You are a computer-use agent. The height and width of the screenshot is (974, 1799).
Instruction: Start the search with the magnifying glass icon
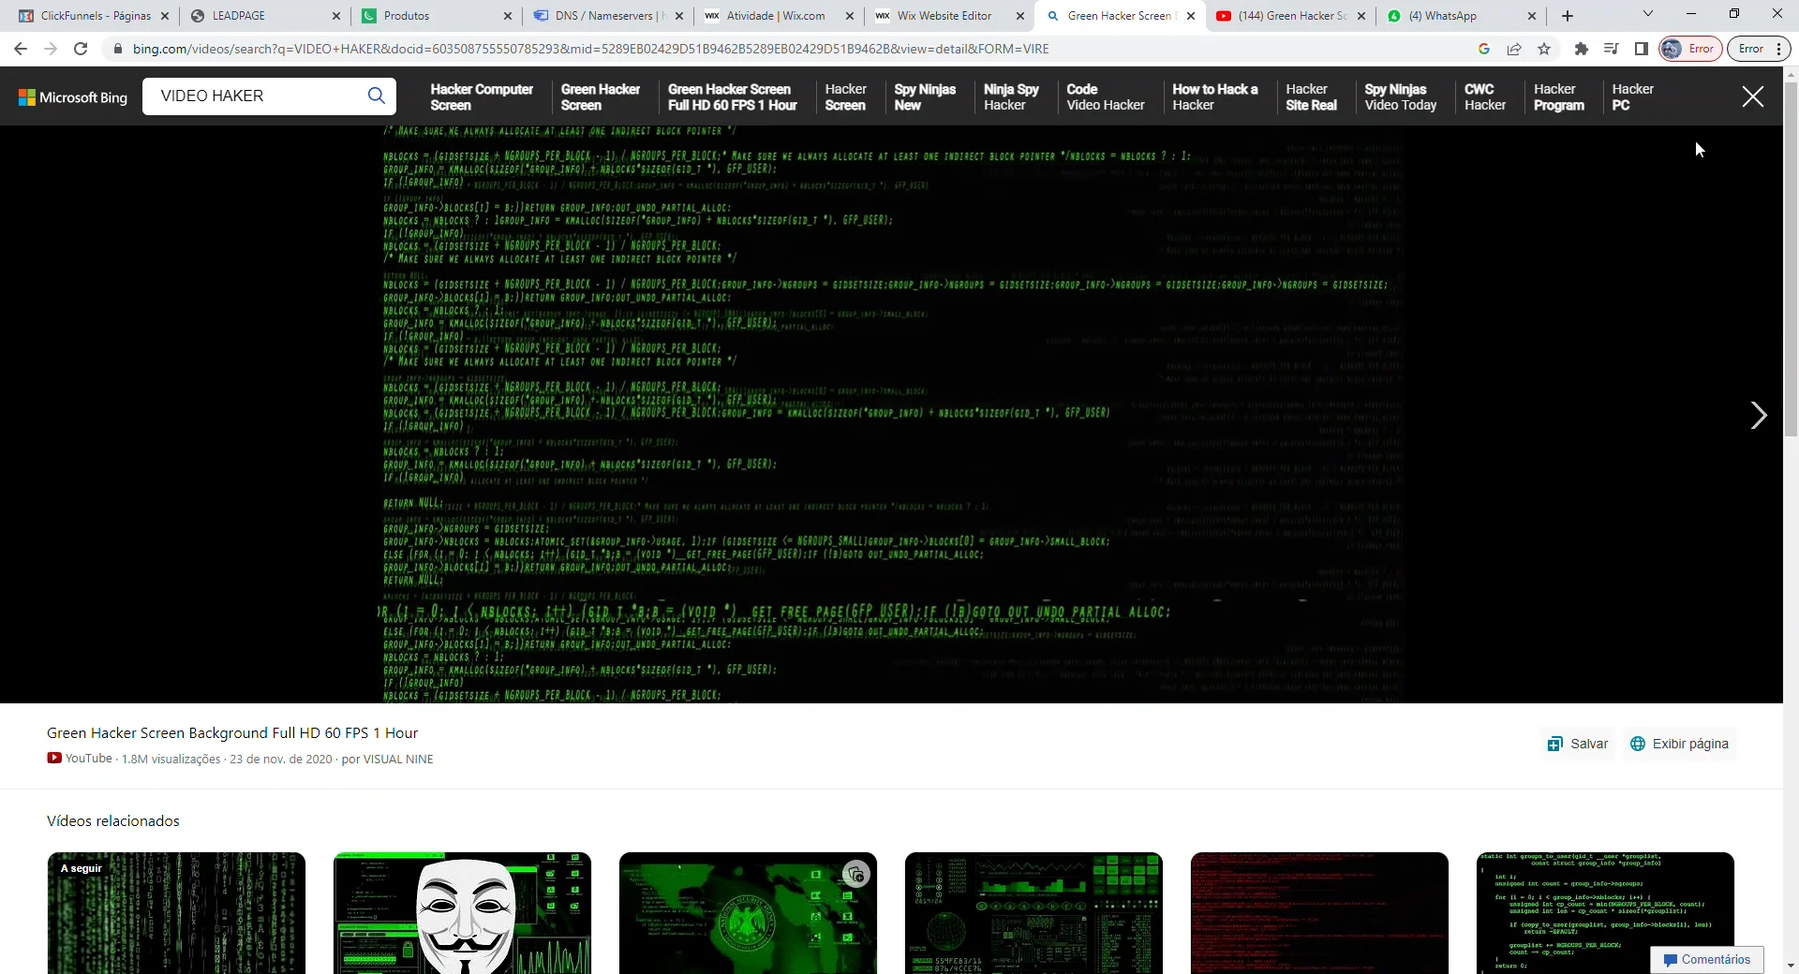pos(376,96)
